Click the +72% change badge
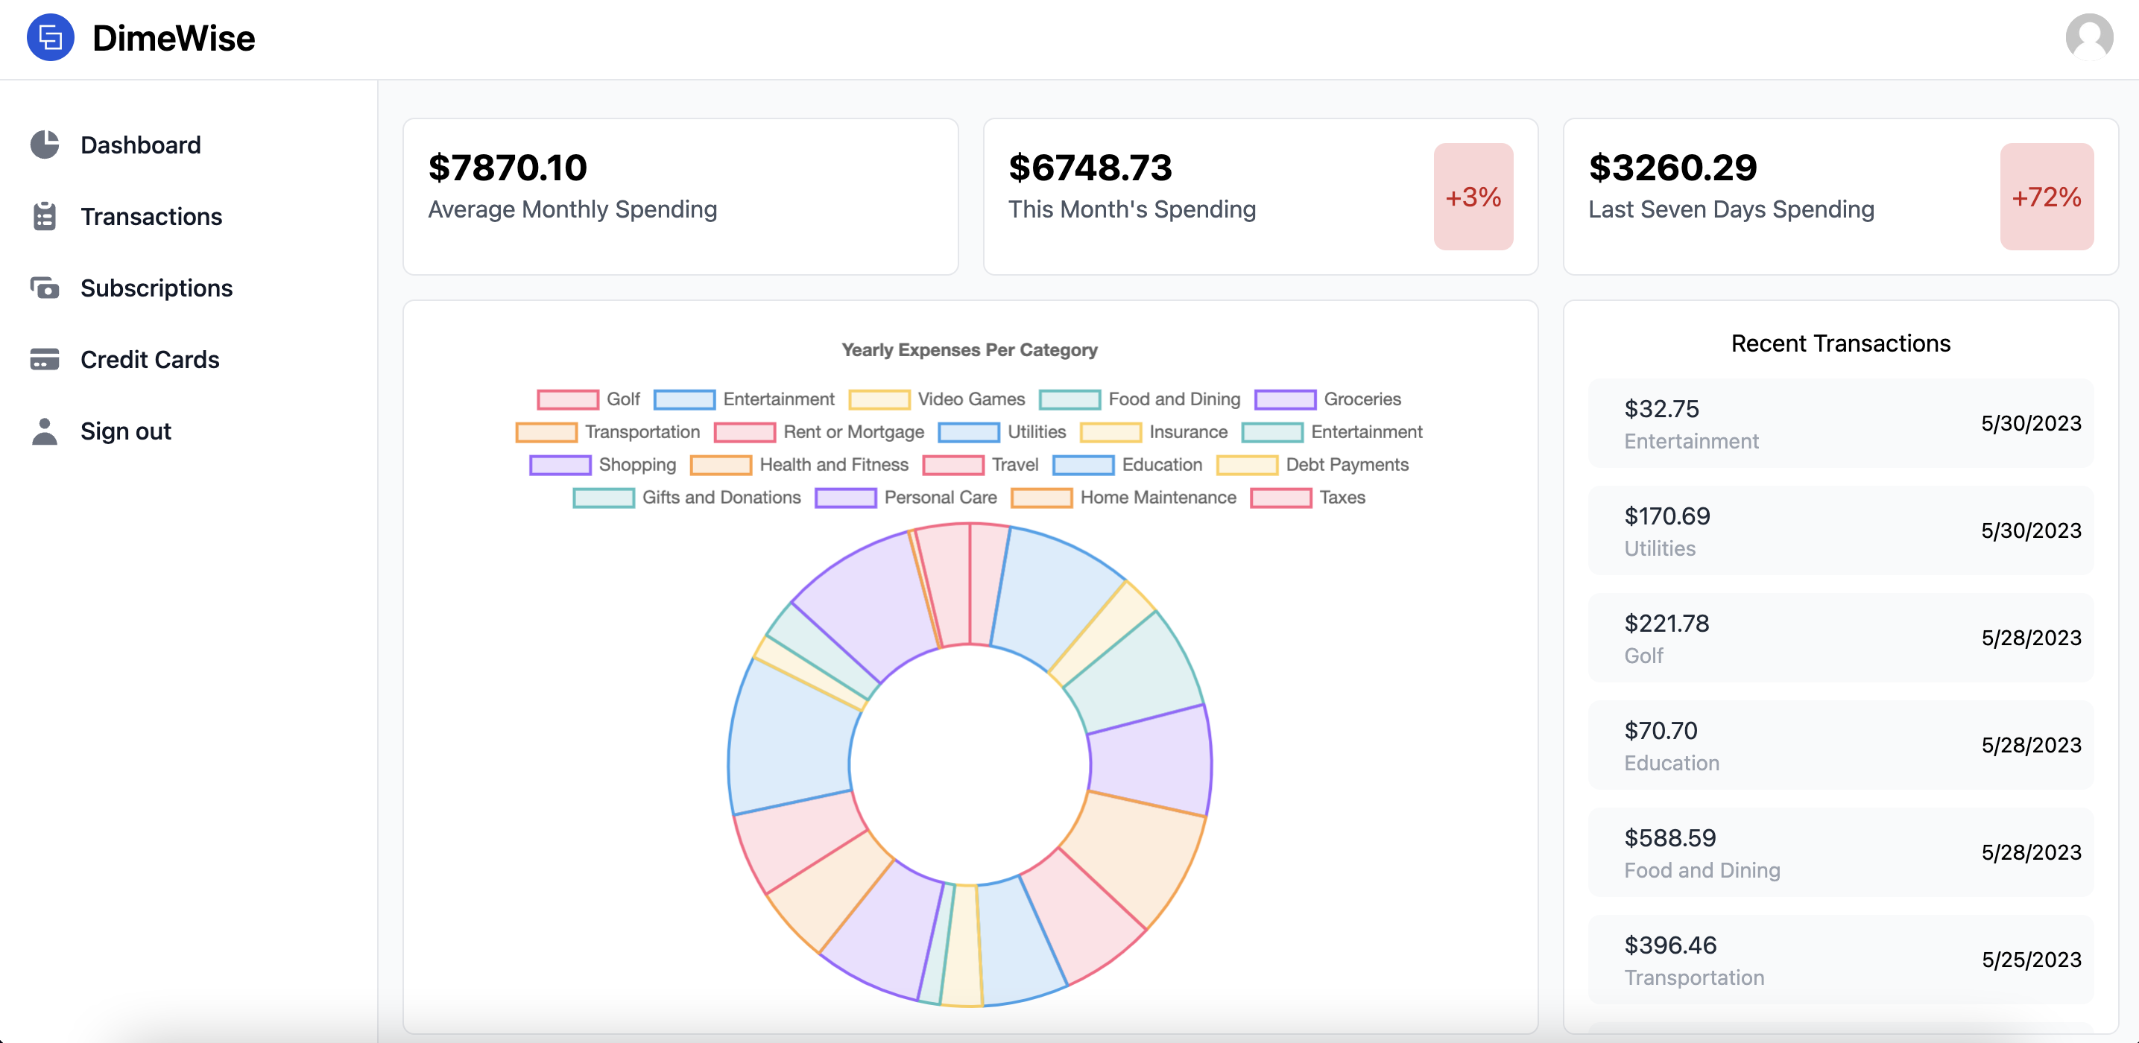 (2046, 197)
